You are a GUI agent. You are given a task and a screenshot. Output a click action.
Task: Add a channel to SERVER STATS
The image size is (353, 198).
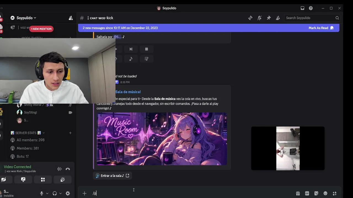click(x=70, y=133)
